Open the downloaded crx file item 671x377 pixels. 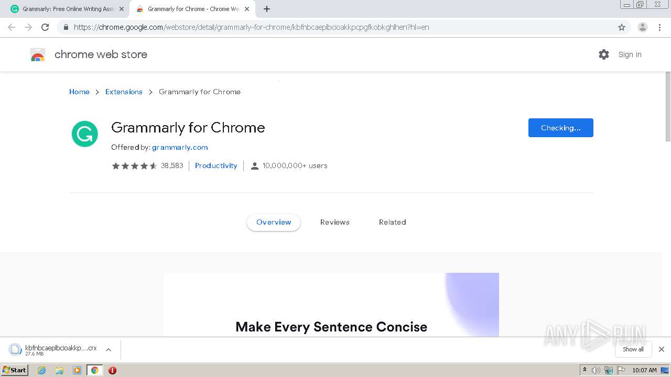point(53,350)
